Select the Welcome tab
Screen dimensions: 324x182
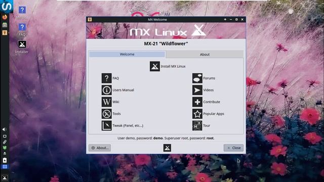(127, 54)
